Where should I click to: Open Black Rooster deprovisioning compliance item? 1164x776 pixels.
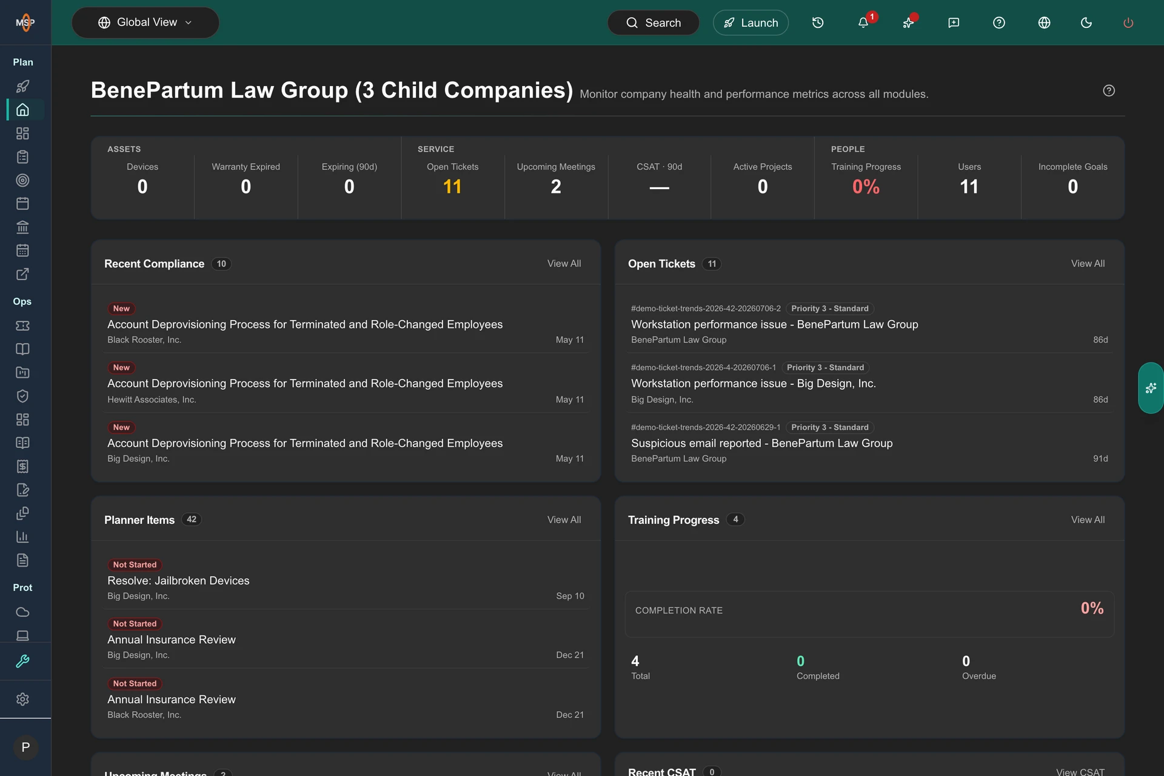pyautogui.click(x=346, y=324)
